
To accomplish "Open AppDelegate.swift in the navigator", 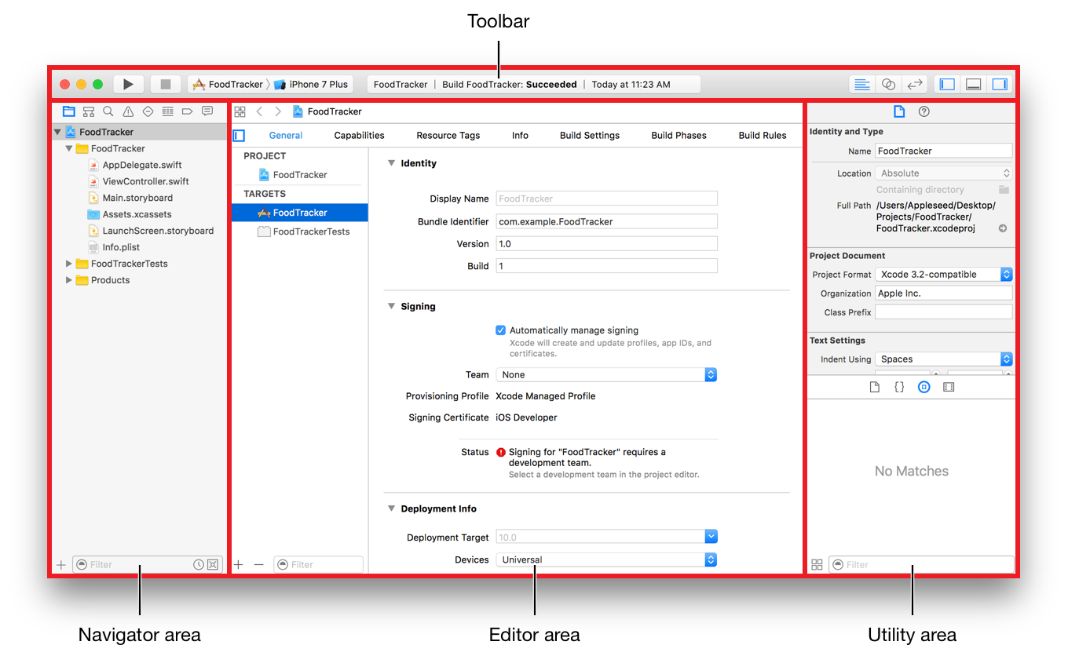I will click(141, 165).
